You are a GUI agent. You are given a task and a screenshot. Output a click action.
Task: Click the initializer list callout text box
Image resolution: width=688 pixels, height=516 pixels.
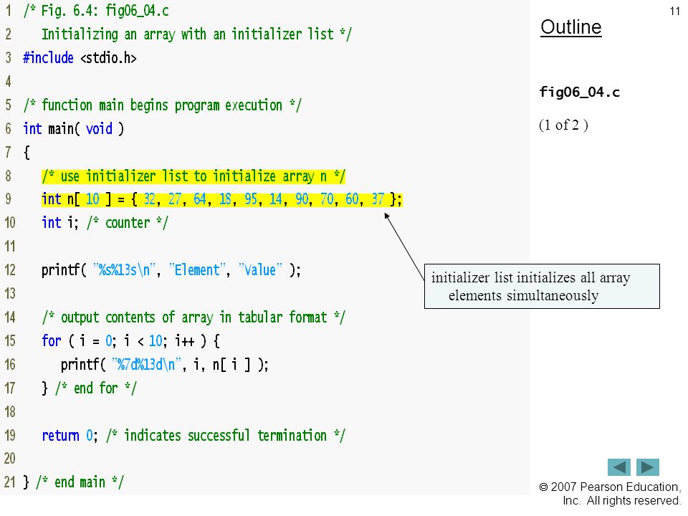point(542,286)
